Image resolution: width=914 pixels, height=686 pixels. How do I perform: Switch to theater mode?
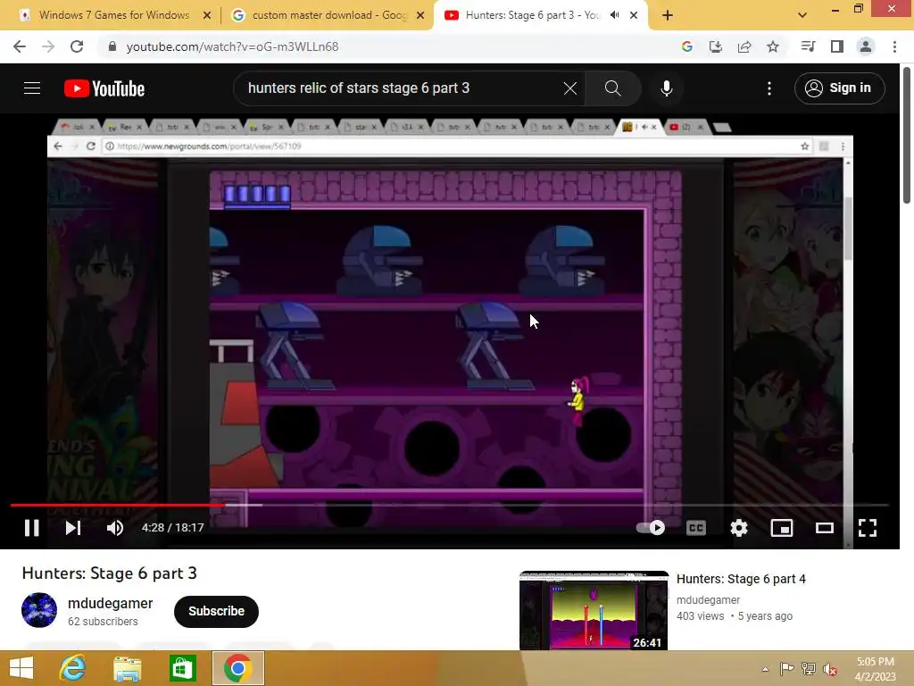[824, 528]
